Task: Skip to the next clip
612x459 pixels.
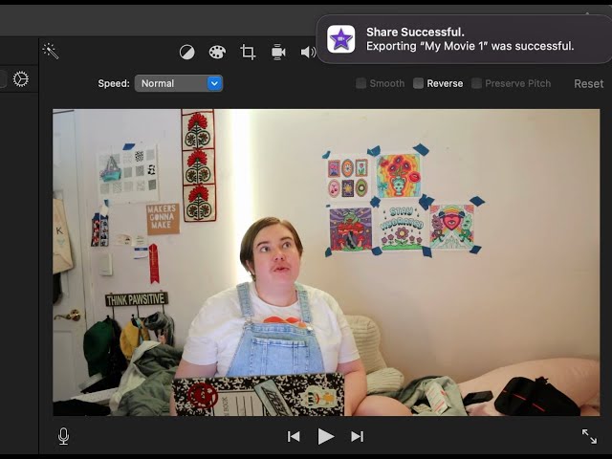Action: click(357, 436)
